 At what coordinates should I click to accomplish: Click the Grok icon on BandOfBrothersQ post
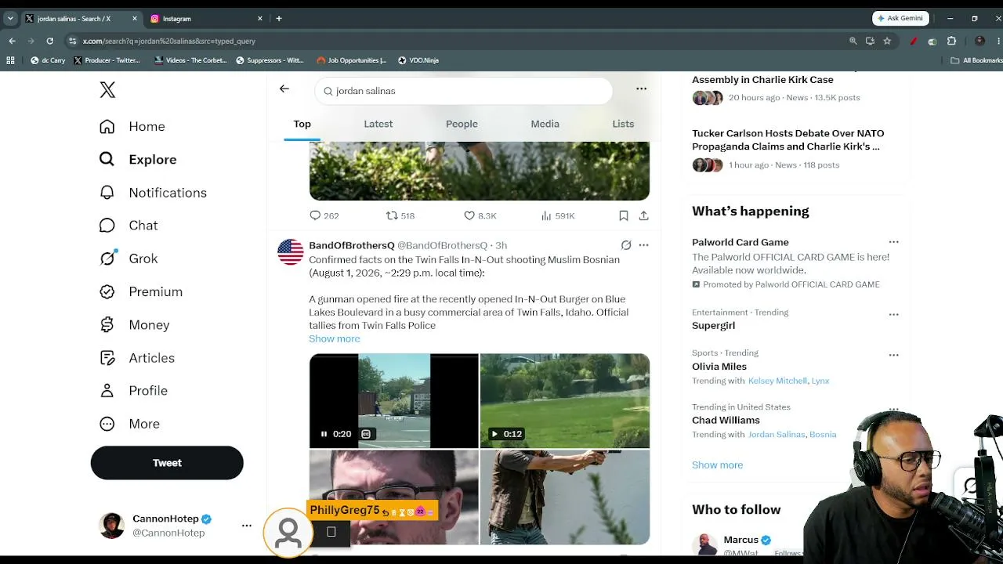[626, 245]
